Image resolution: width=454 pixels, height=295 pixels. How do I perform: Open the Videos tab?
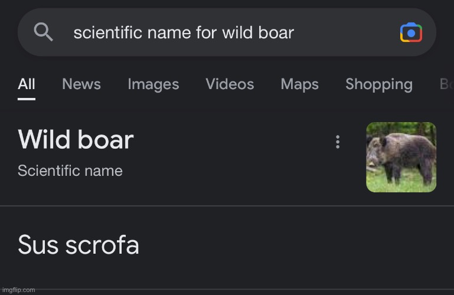click(x=230, y=84)
